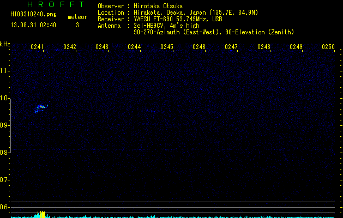Click the 0245 time marker
Image resolution: width=343 pixels, height=218 pixels.
click(167, 47)
